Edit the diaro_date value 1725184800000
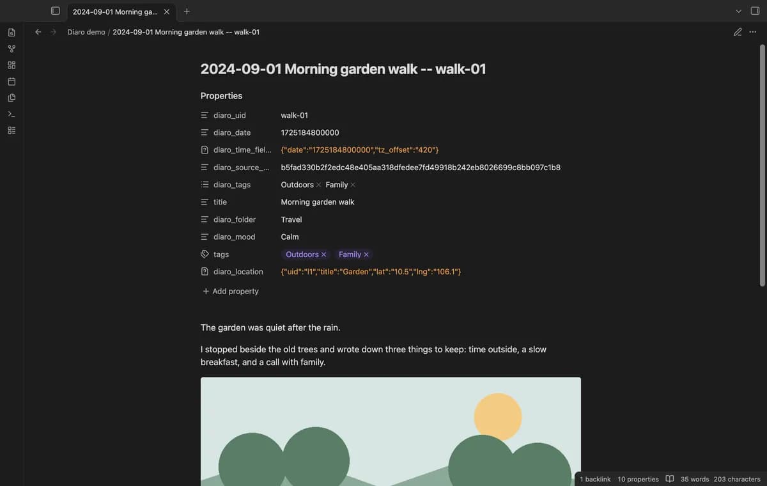Image resolution: width=767 pixels, height=486 pixels. [310, 133]
